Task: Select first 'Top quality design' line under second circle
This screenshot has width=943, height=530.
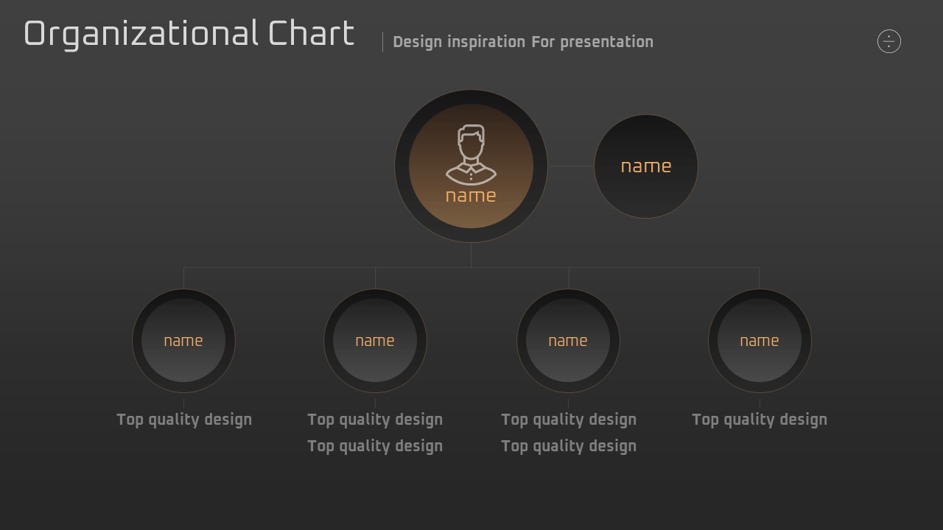Action: click(375, 420)
